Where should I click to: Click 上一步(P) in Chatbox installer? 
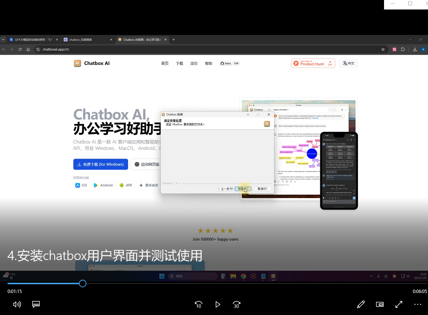pyautogui.click(x=226, y=189)
